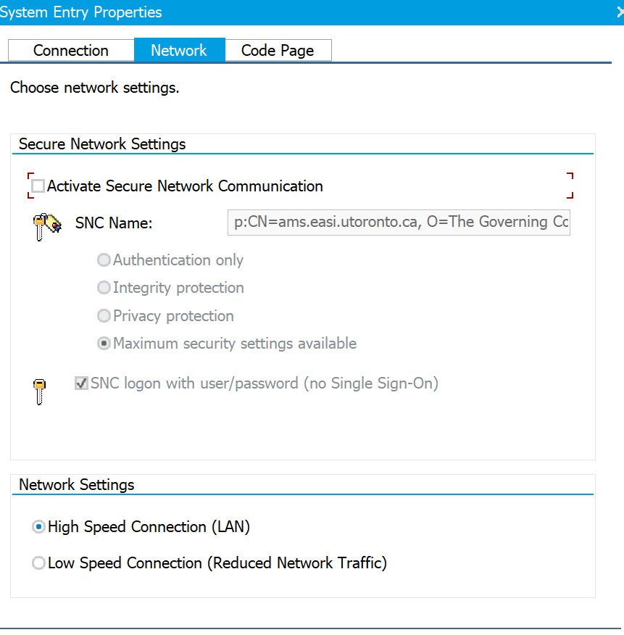
Task: Enable Activate Secure Network Communication checkbox
Action: [38, 186]
